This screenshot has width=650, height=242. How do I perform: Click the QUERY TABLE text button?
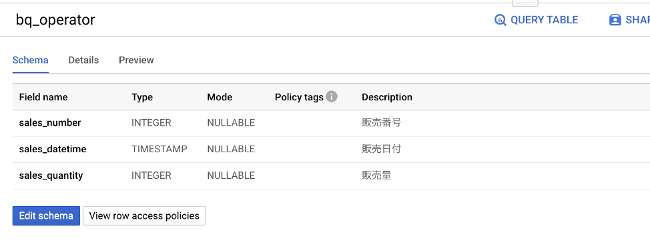[545, 20]
